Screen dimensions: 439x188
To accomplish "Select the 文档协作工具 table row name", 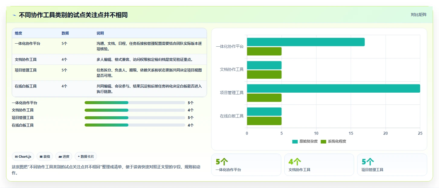I will tap(26, 60).
